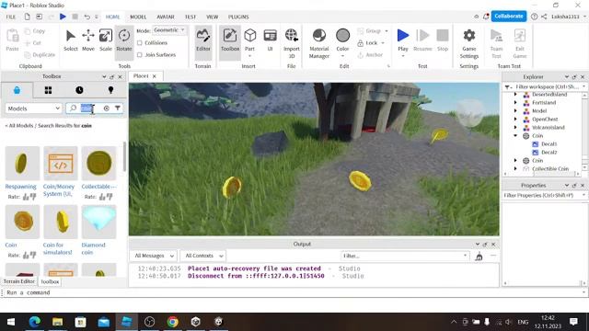Open the Toolbox Creations bulb tab
Viewport: 589px width, 331px height.
pos(110,90)
